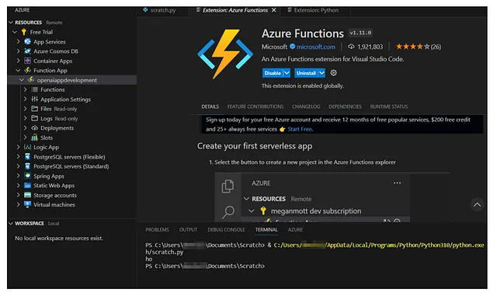Expand the Virtual machines node
The height and width of the screenshot is (296, 497).
18,204
